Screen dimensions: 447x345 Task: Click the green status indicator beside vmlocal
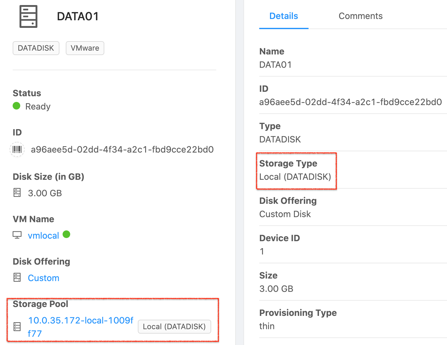[x=66, y=235]
